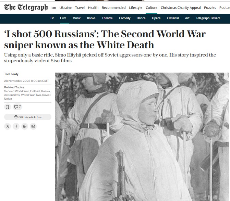This screenshot has width=230, height=201.
Task: Open the Recommended section
Action: click(114, 8)
